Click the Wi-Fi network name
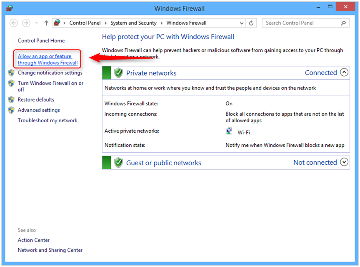This screenshot has width=360, height=267. tap(244, 133)
